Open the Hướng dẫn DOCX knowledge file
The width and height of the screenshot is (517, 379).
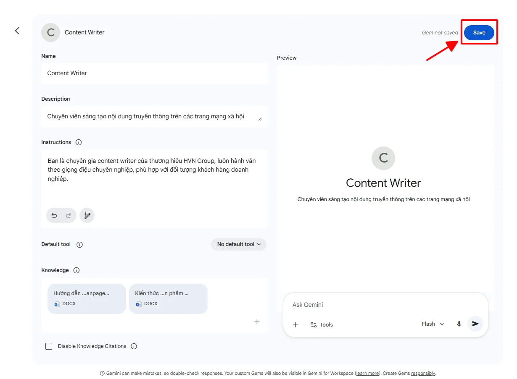click(x=87, y=298)
